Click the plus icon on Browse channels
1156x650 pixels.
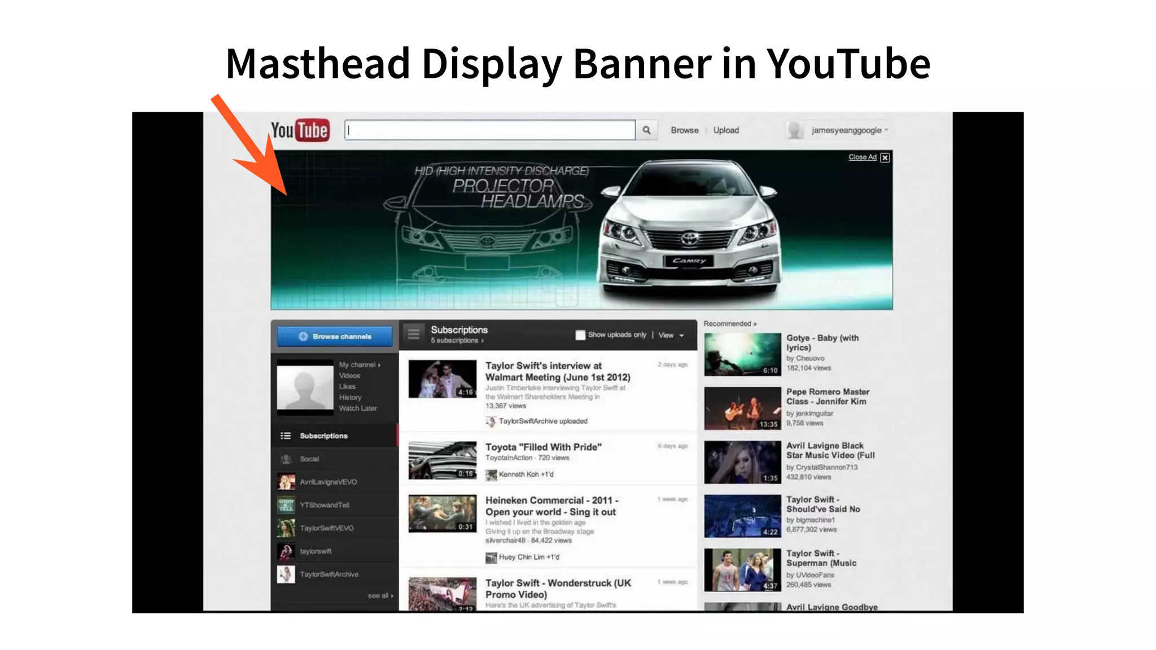point(303,336)
